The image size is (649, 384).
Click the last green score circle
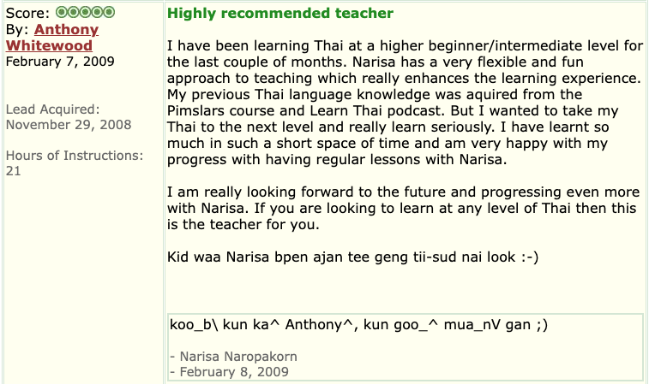[109, 12]
